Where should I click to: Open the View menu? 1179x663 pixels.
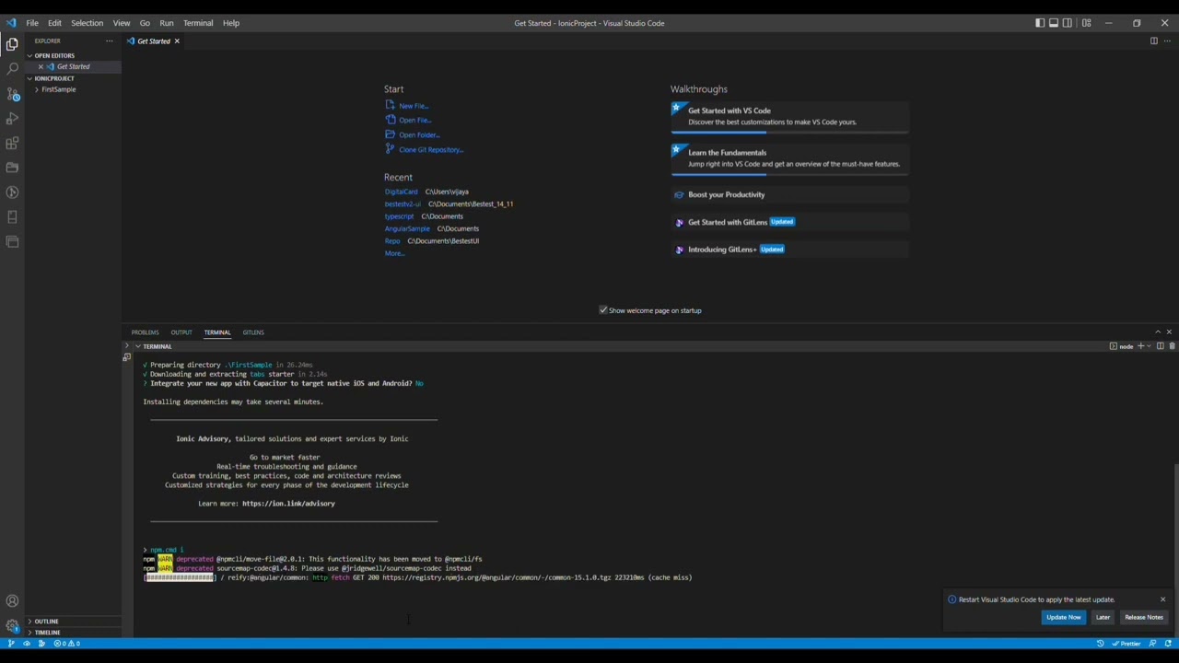[x=122, y=23]
